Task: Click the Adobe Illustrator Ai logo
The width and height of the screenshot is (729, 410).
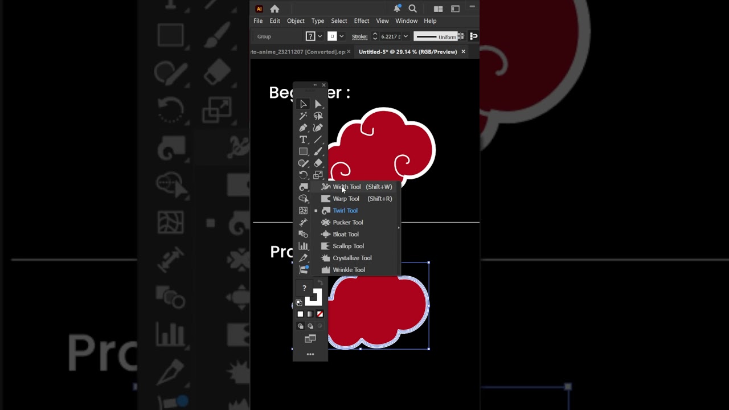Action: [259, 9]
